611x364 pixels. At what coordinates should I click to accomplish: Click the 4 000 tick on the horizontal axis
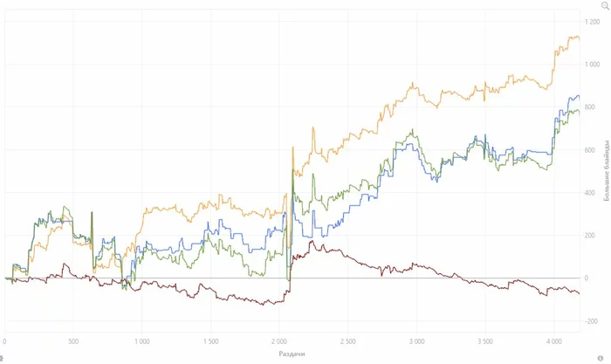point(553,340)
